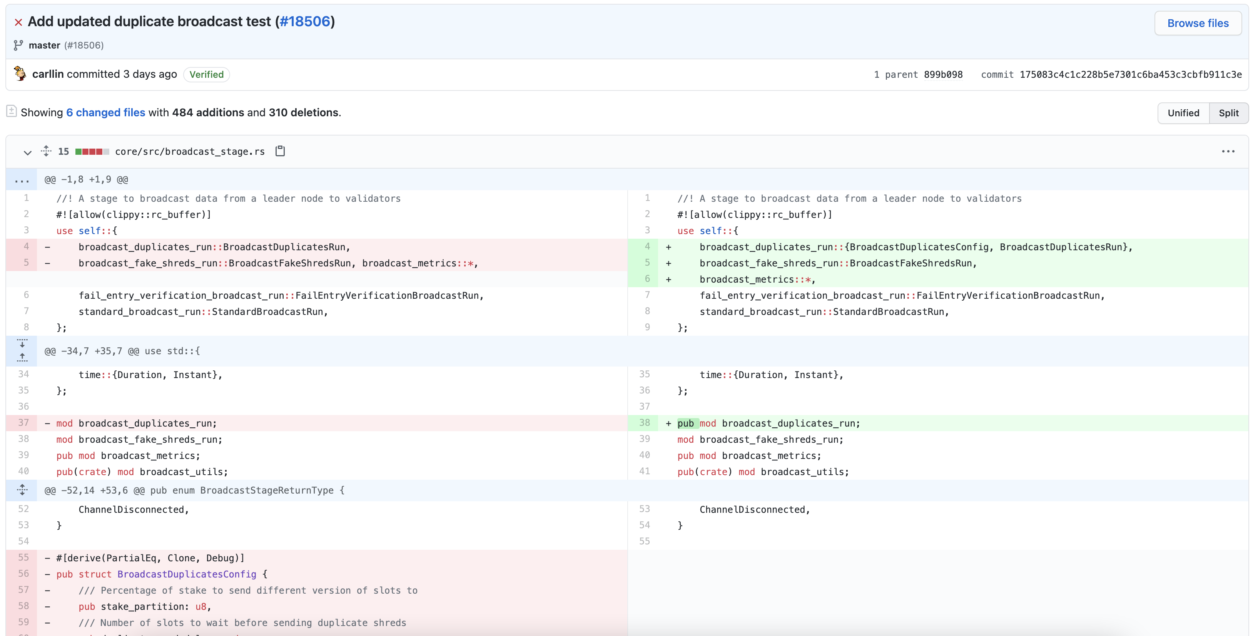Expand all lines before BroadcastStageReturnType hunk
The image size is (1253, 636).
[22, 490]
